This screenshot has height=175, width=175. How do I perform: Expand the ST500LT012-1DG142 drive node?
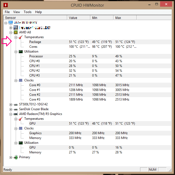click(x=11, y=104)
